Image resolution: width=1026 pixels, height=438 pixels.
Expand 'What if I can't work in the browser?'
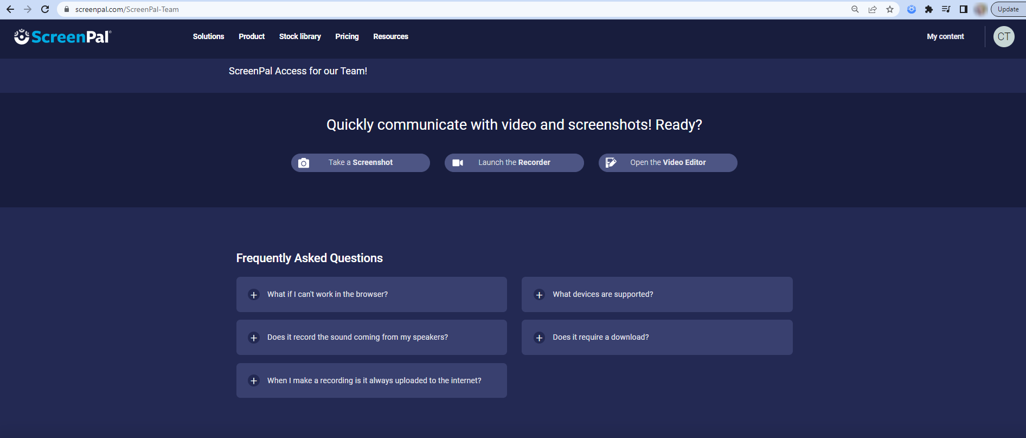click(x=371, y=294)
